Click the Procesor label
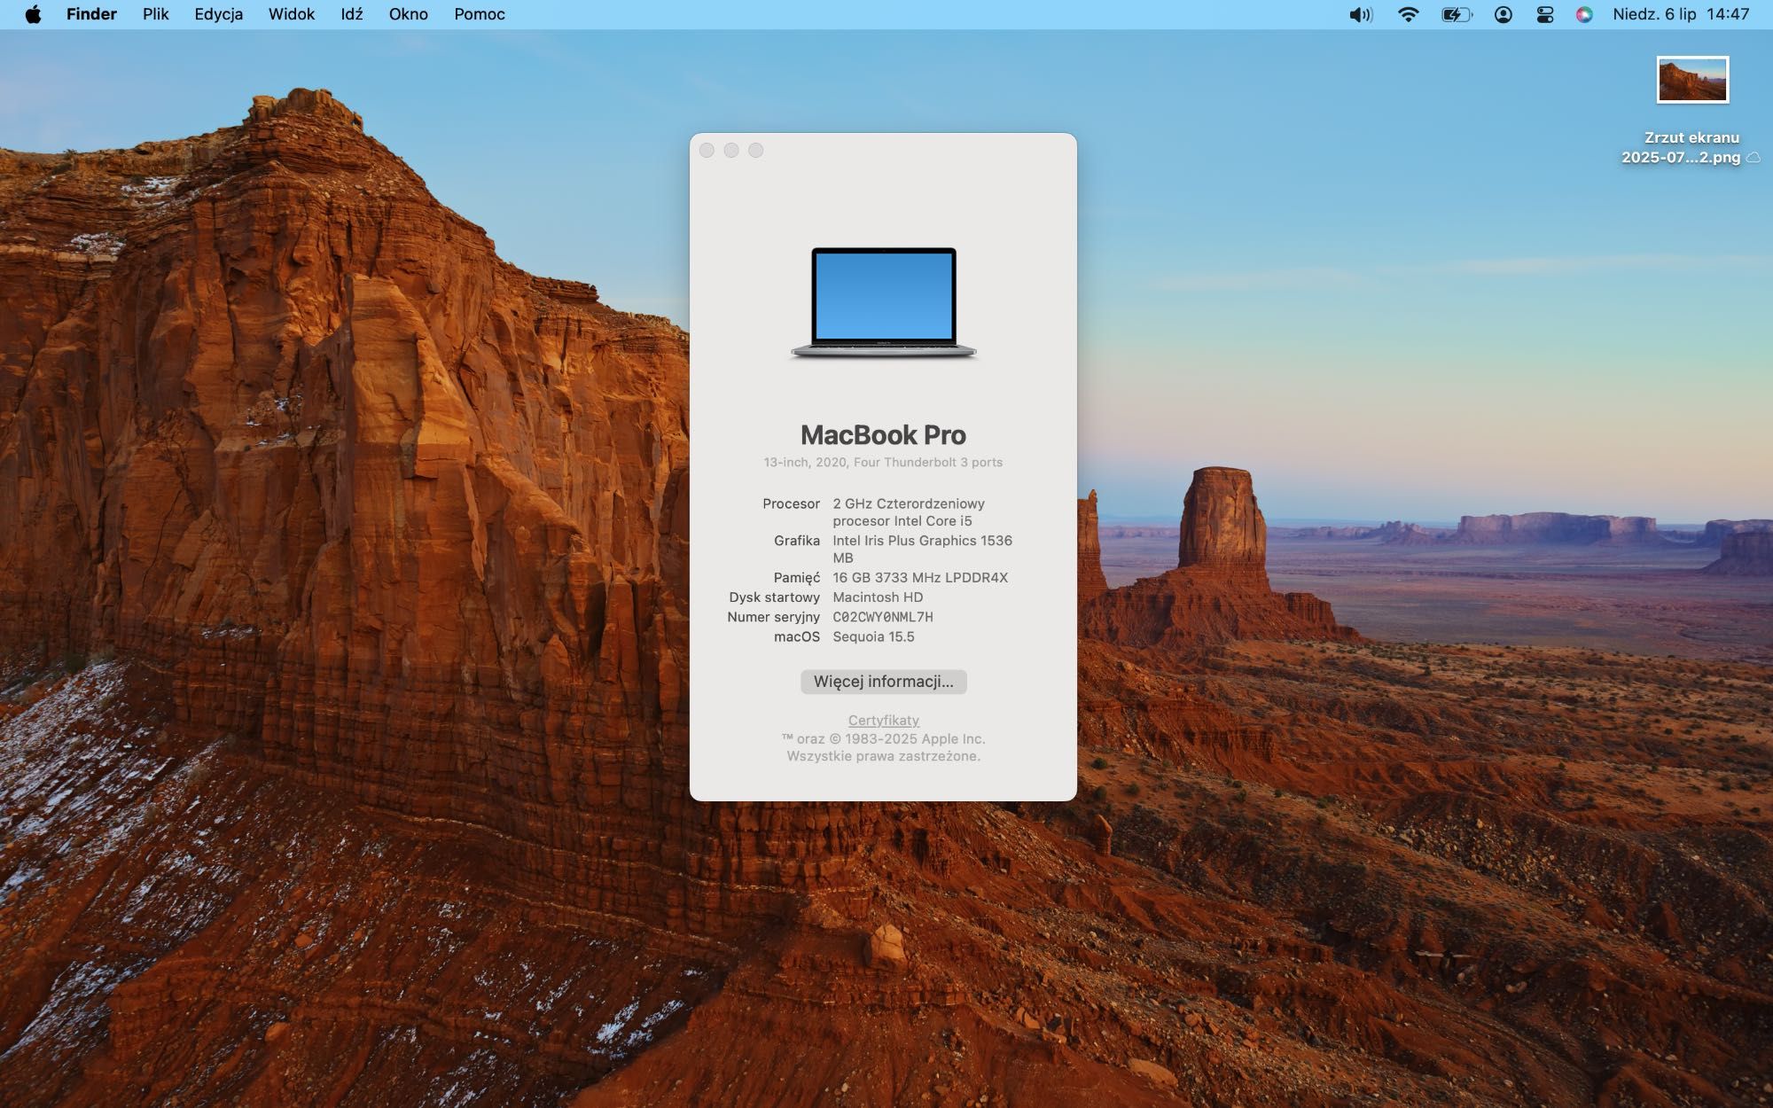 [791, 503]
